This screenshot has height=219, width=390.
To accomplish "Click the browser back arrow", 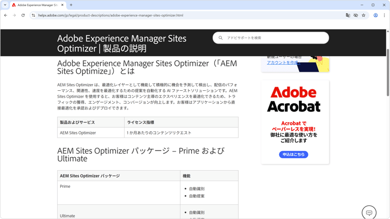I will [x=6, y=15].
